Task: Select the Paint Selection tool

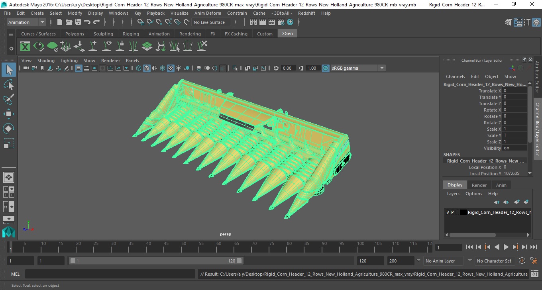Action: (x=9, y=99)
